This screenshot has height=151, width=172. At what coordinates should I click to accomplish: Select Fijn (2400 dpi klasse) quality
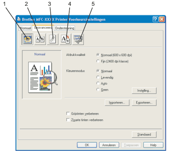point(98,61)
